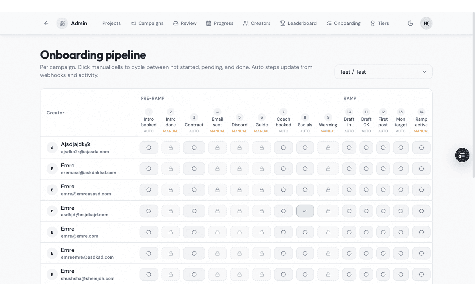Open the Progress tab
This screenshot has height=296, width=475.
click(220, 23)
